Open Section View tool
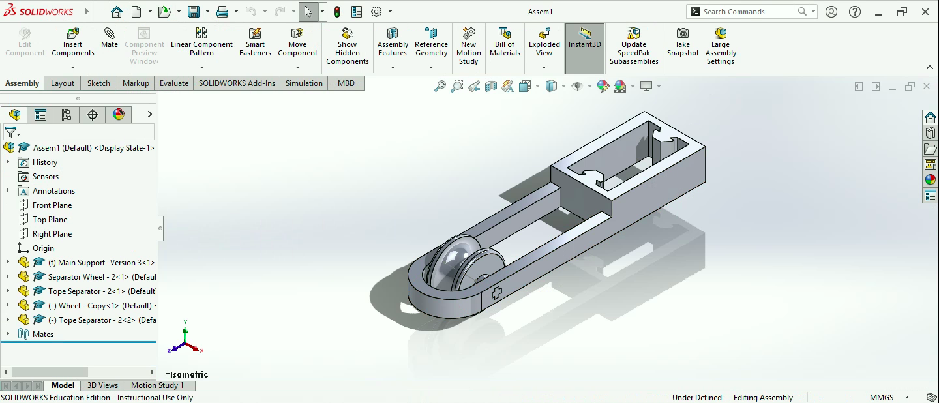939x403 pixels. 491,86
